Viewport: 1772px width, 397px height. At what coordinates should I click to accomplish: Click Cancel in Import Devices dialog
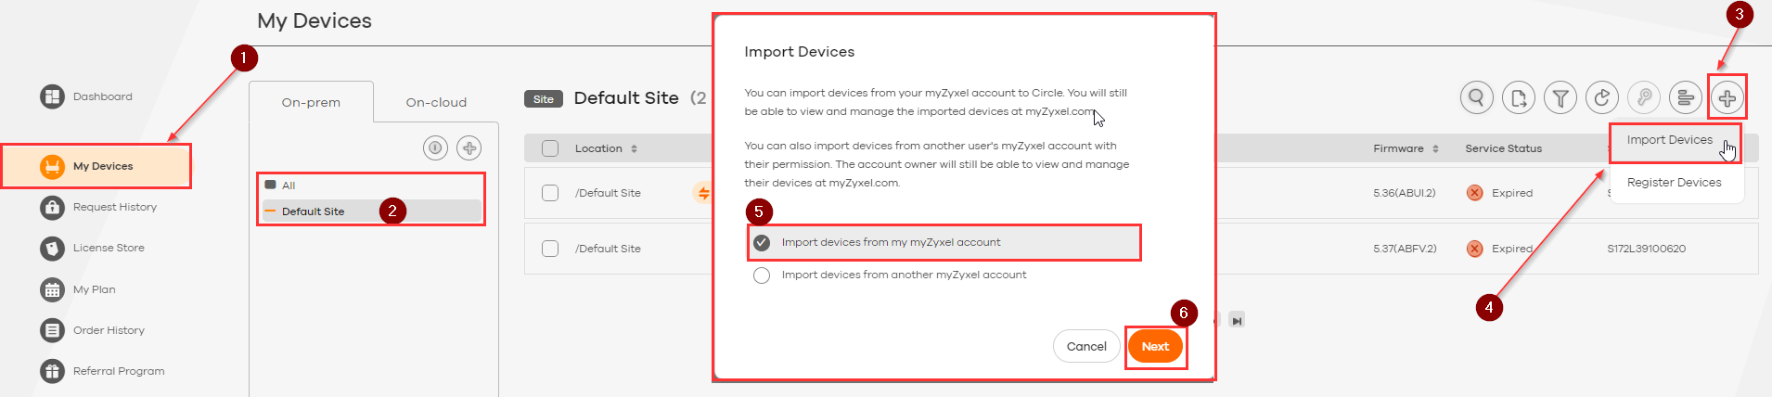point(1085,347)
